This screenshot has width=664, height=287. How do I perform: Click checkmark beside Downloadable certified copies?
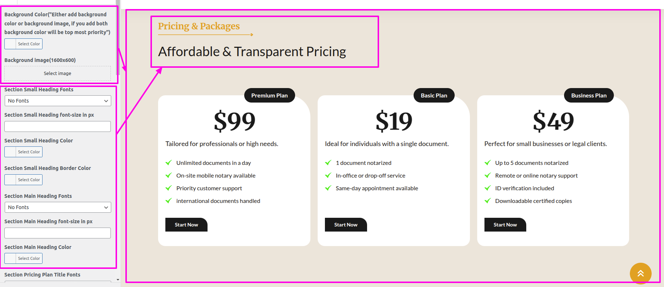click(488, 201)
